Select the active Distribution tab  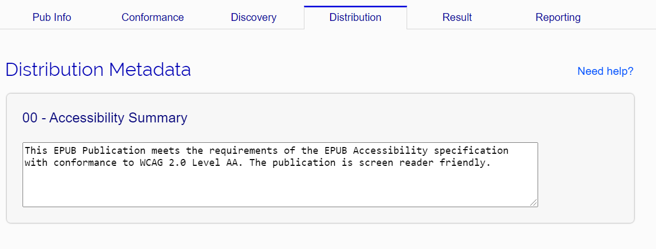(x=355, y=17)
